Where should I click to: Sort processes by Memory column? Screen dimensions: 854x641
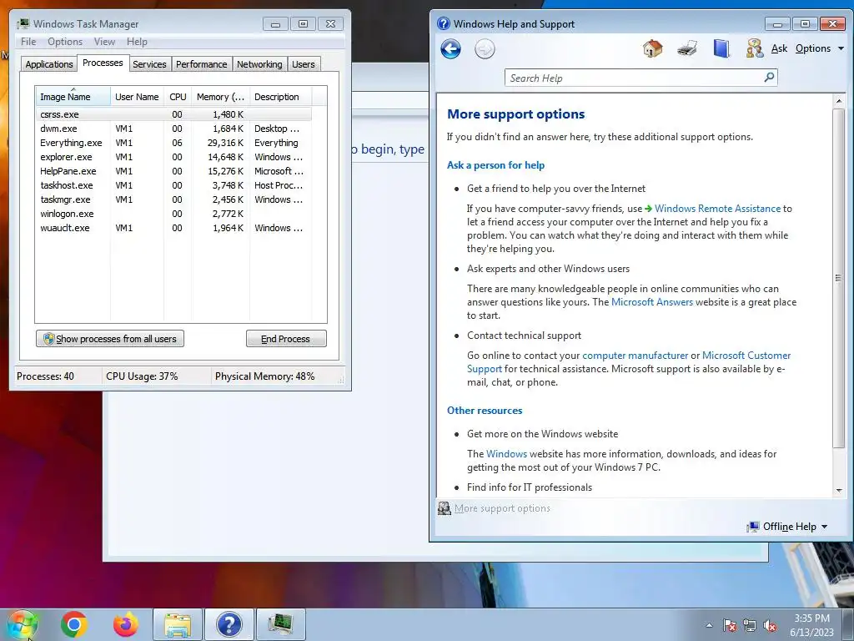(220, 97)
